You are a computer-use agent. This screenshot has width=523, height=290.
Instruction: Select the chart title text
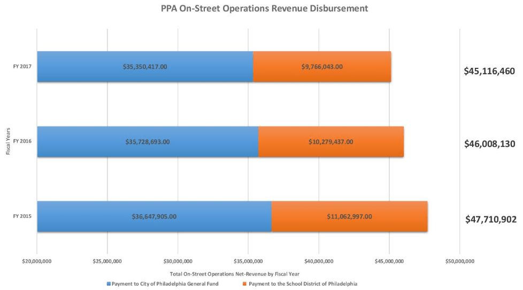264,9
